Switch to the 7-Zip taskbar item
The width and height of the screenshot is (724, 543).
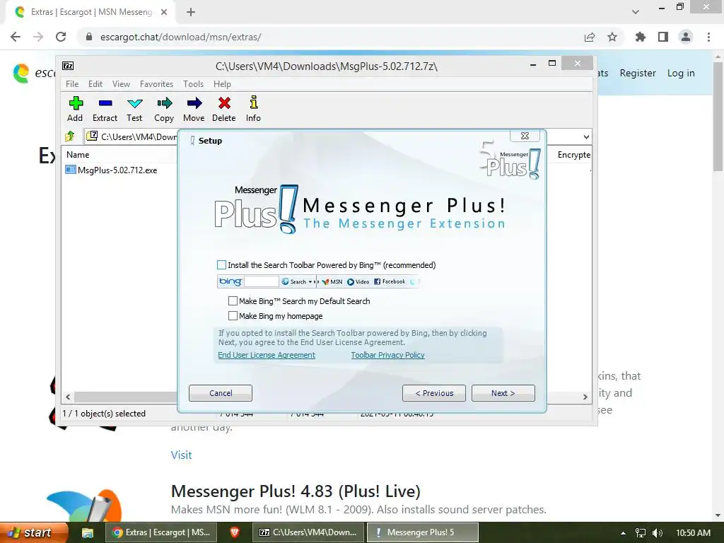pos(308,532)
